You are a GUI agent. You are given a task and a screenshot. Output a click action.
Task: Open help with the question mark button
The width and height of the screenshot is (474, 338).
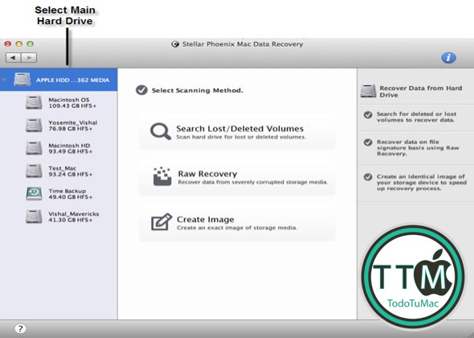coord(20,328)
